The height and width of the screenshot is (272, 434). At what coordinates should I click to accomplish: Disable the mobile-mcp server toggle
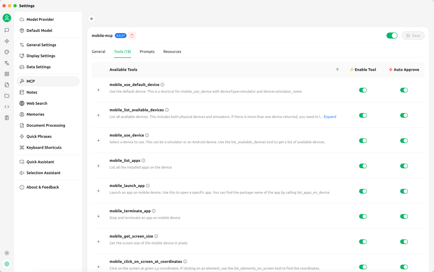pos(392,36)
